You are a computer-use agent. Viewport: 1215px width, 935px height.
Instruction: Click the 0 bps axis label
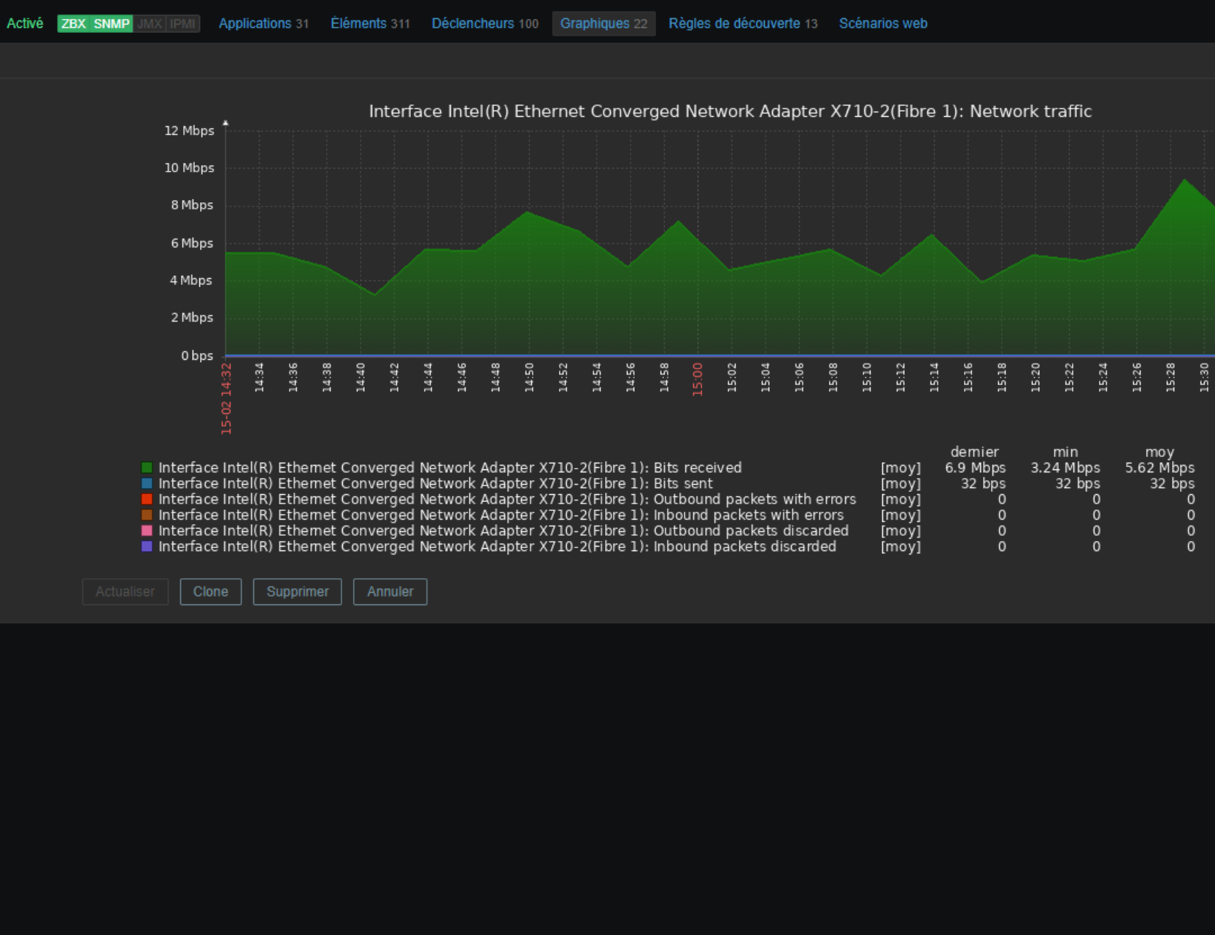[197, 356]
